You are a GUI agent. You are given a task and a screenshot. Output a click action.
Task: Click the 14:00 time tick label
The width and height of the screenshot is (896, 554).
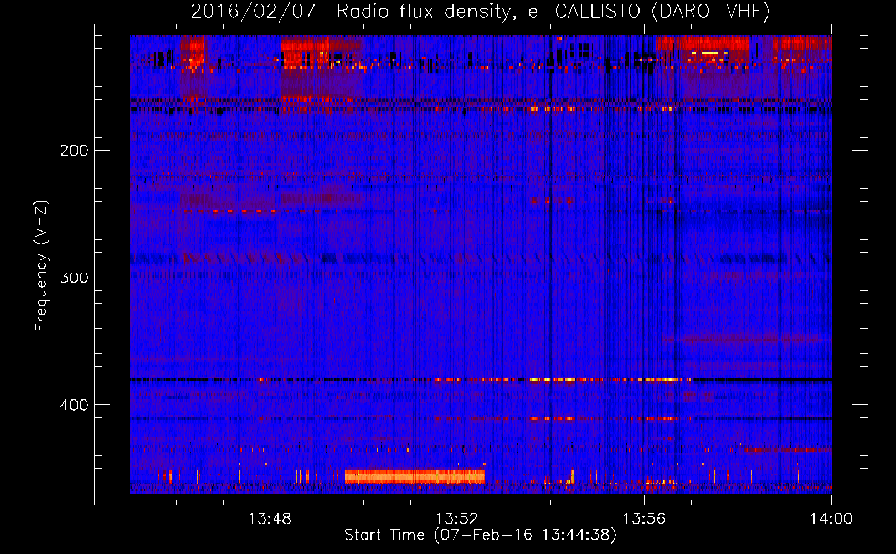pos(831,519)
